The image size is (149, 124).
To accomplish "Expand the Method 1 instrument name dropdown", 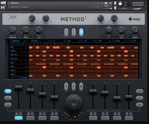I will pos(9,3).
